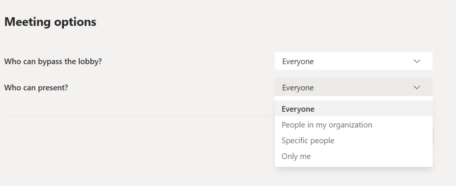Viewport: 456px width, 186px height.
Task: Select "Everyone" in the open presenter list
Action: pos(298,109)
